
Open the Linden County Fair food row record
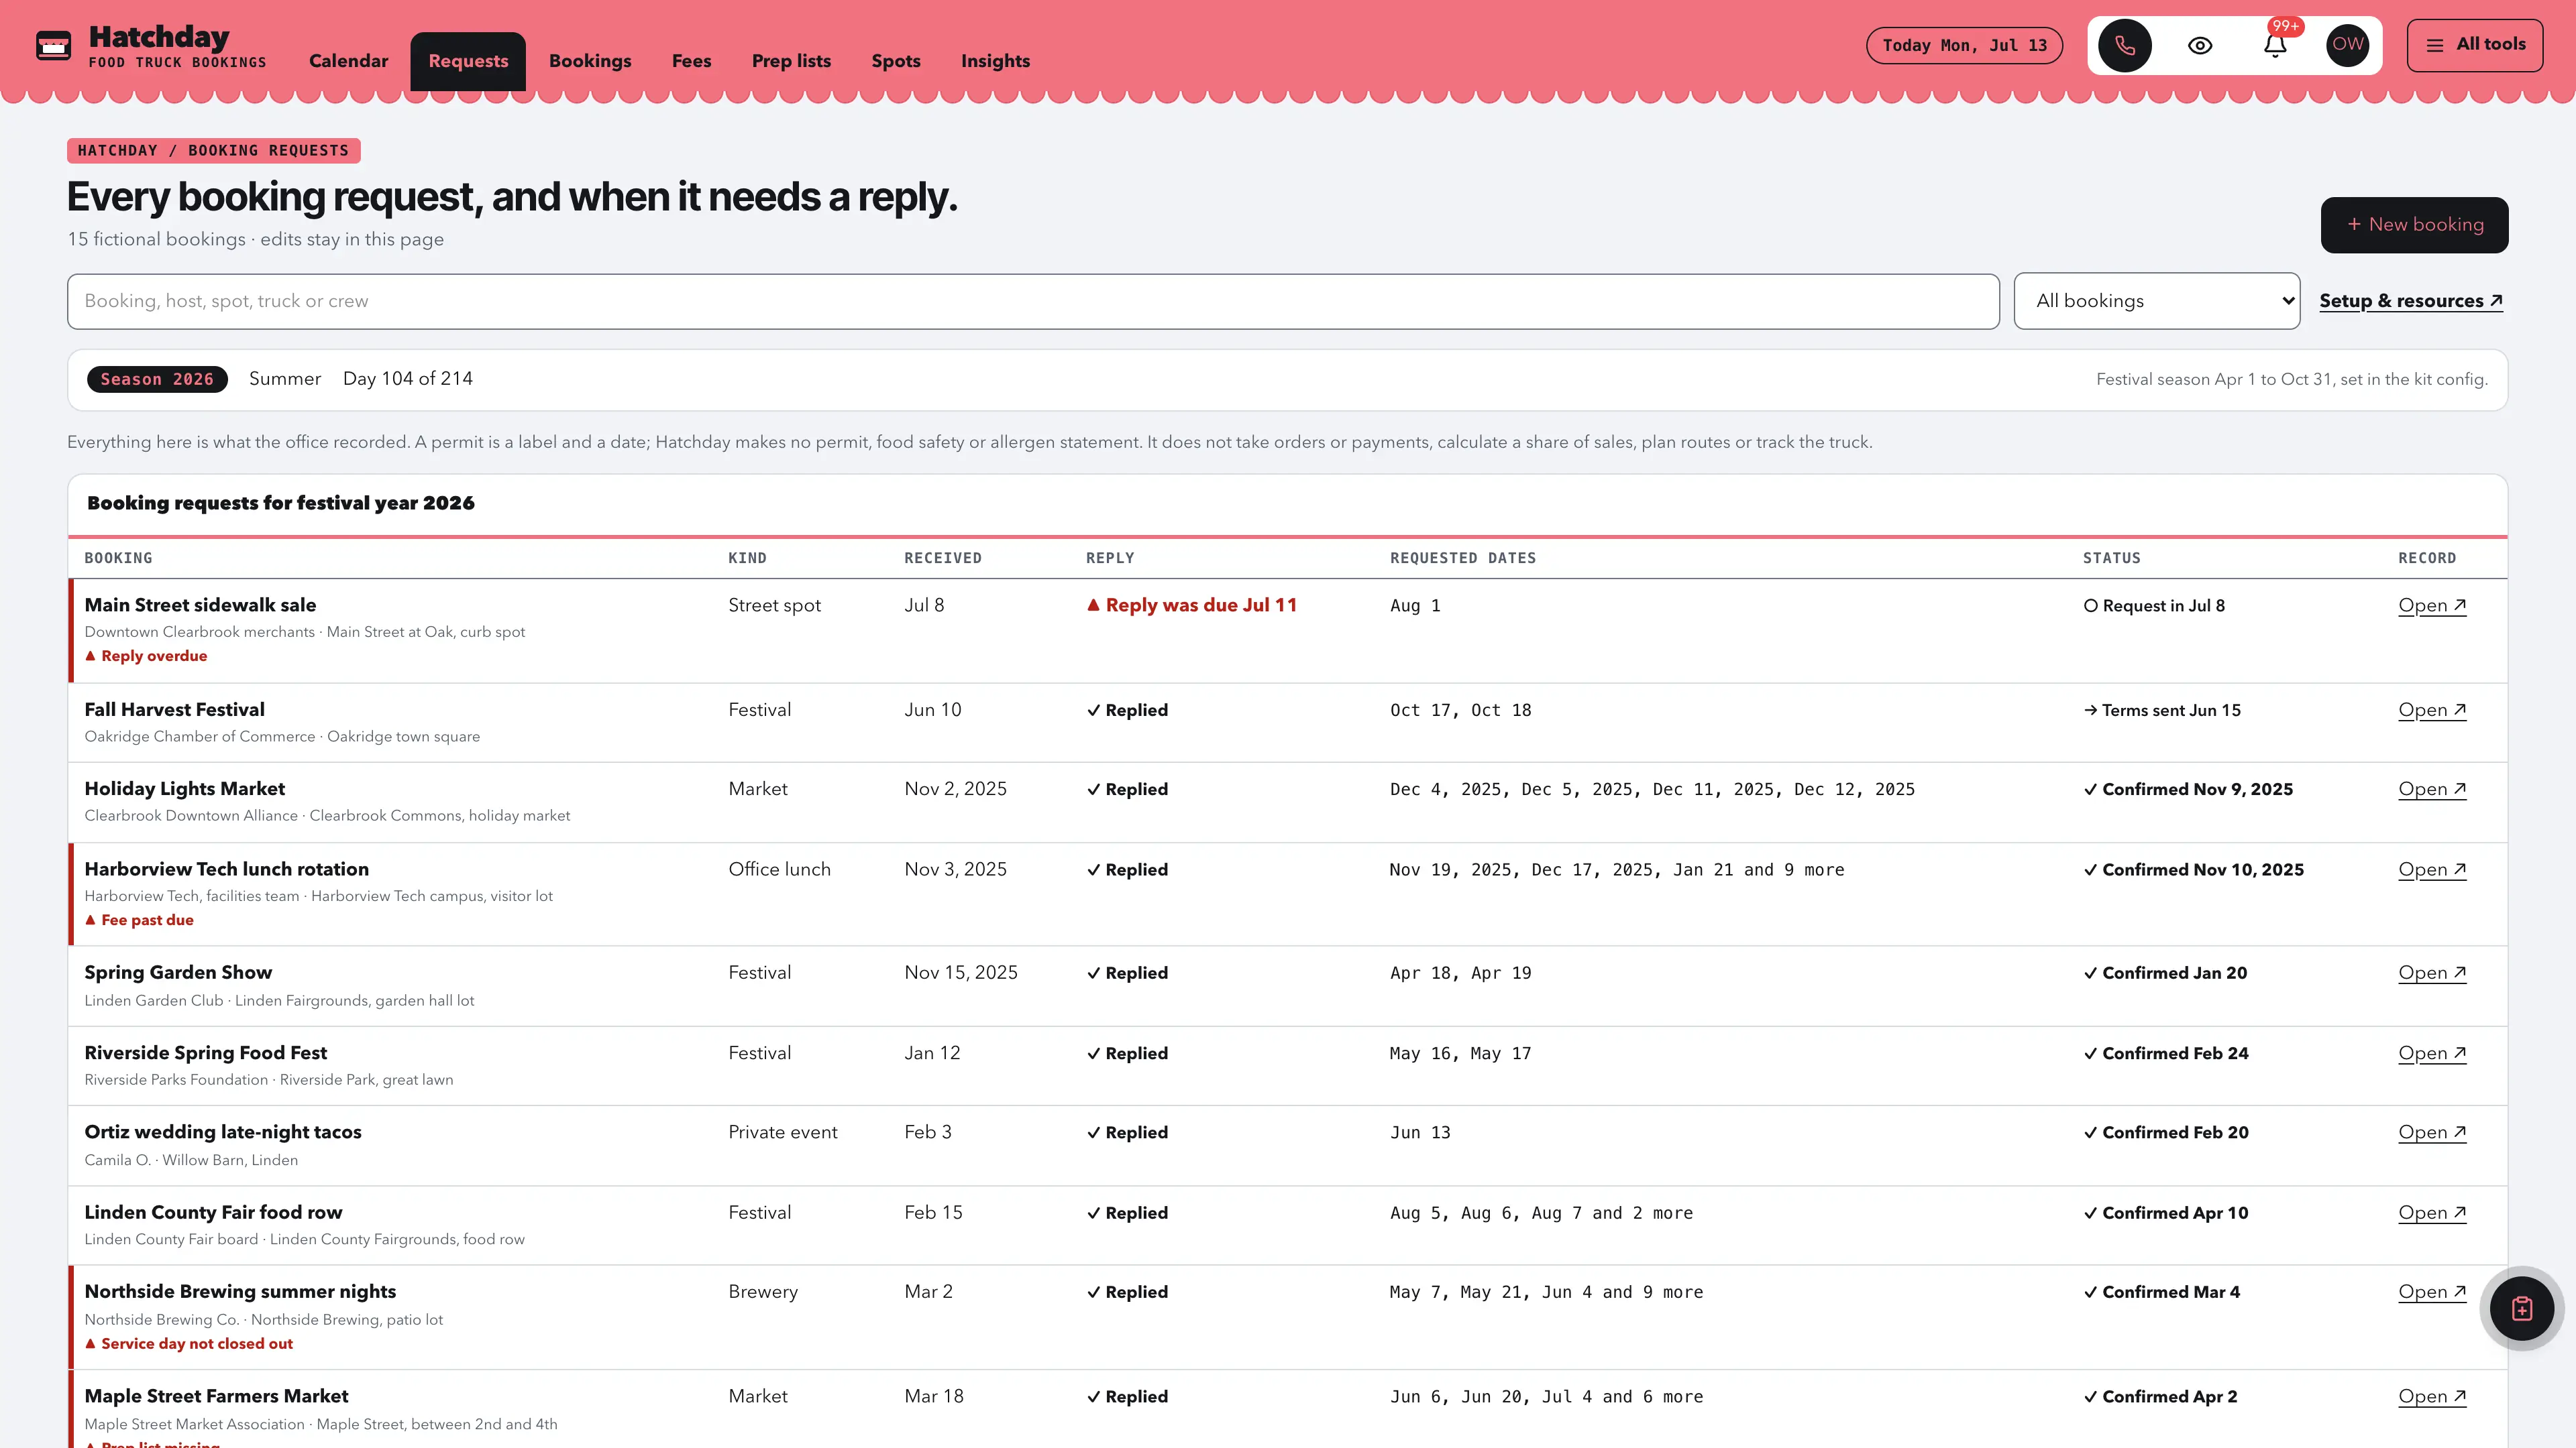[2432, 1213]
